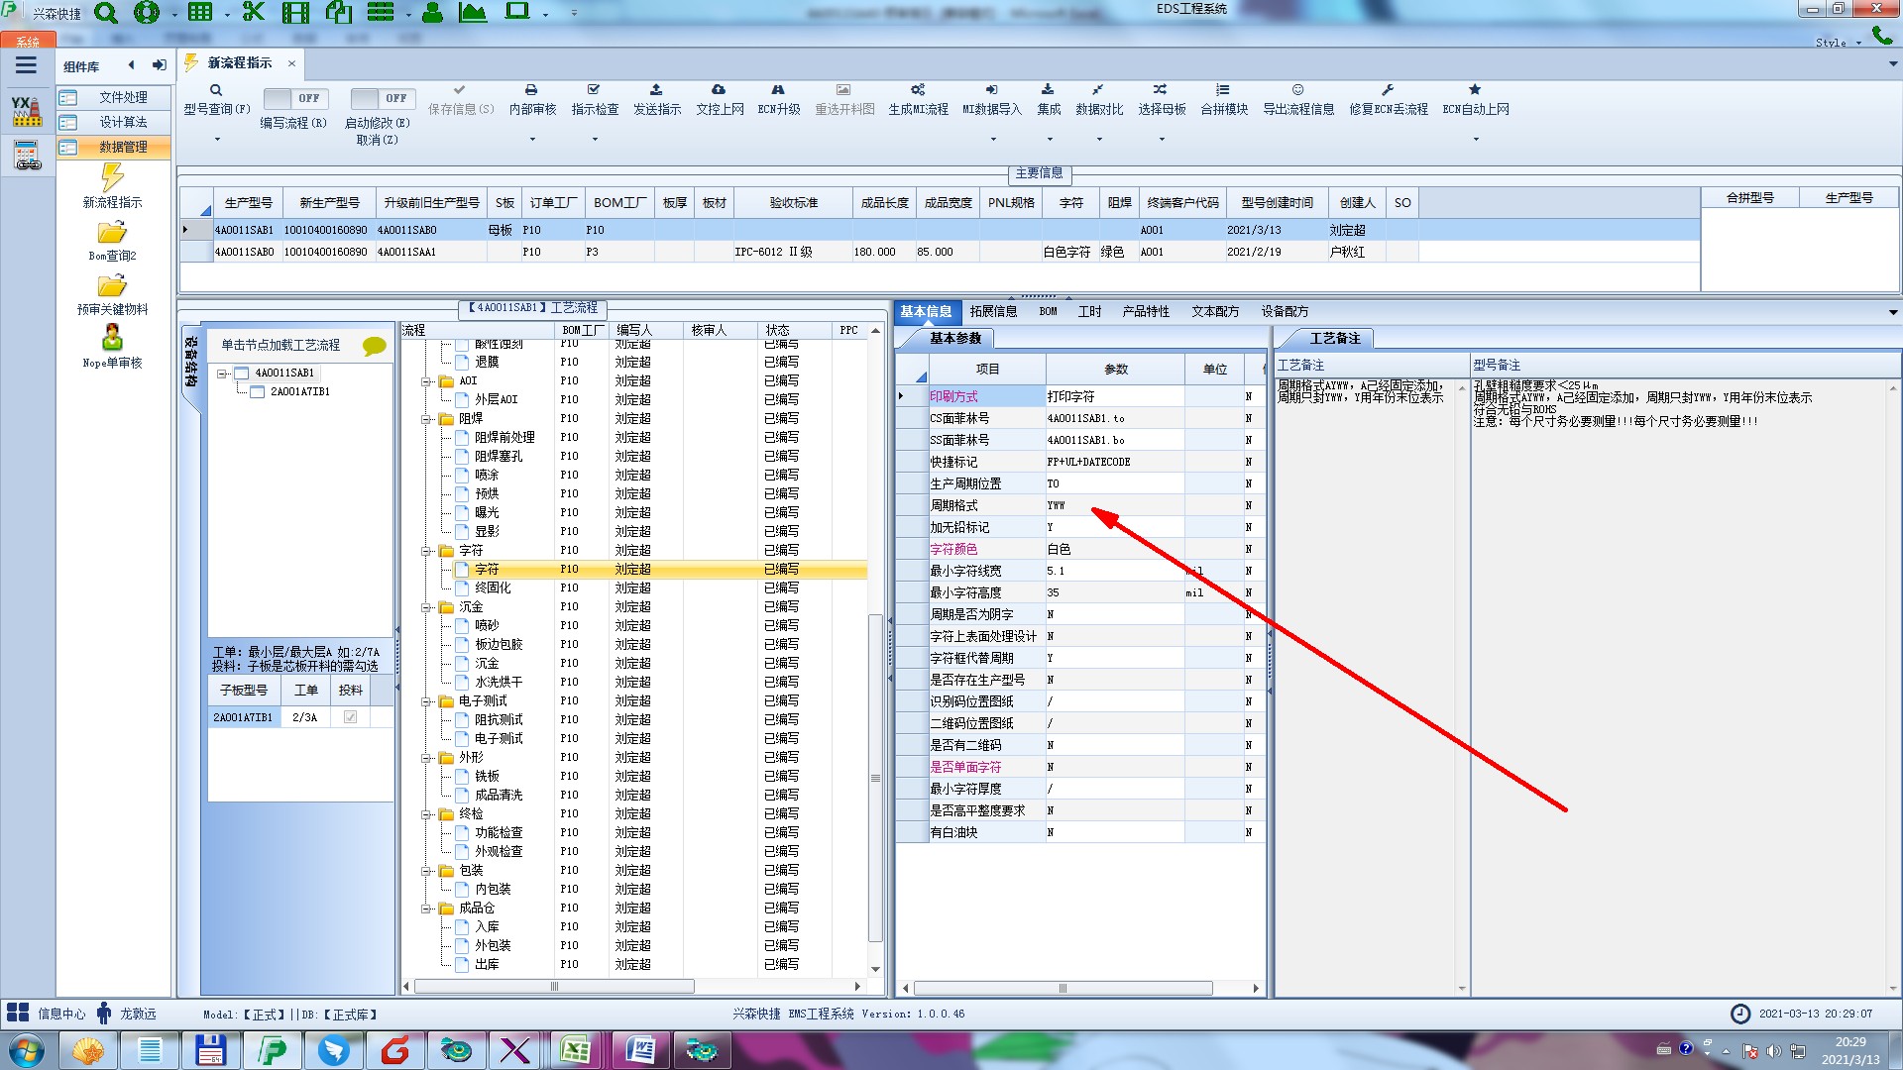
Task: Collapse the 字符 folder in process tree
Action: [427, 551]
